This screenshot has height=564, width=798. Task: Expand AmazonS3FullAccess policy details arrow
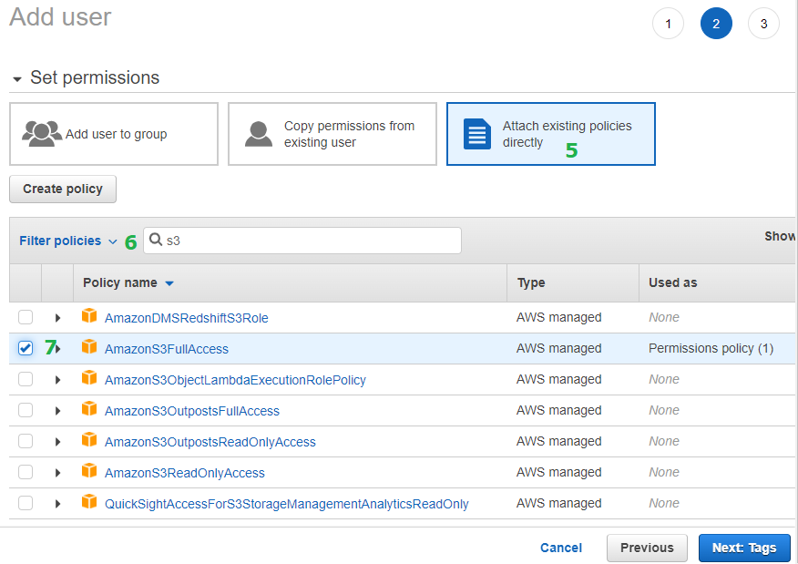point(58,349)
